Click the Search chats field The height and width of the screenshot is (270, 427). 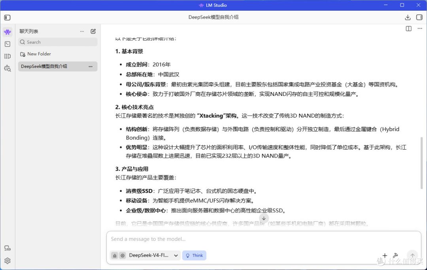click(x=58, y=42)
